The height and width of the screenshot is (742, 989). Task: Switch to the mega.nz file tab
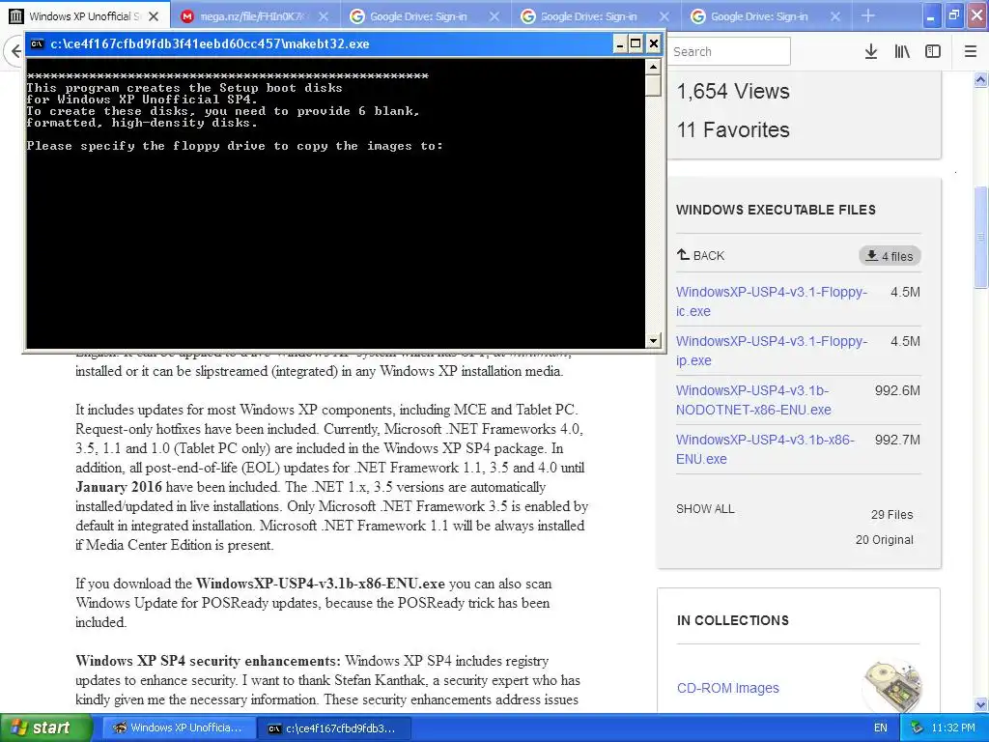click(255, 16)
